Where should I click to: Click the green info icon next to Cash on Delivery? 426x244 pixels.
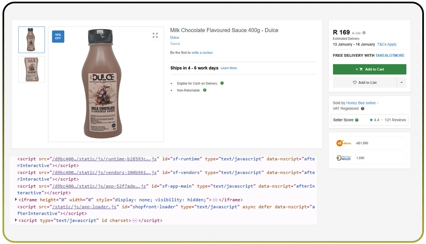[x=222, y=83]
